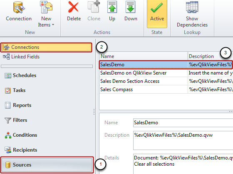Move item Up in list
233x174 pixels.
112,12
